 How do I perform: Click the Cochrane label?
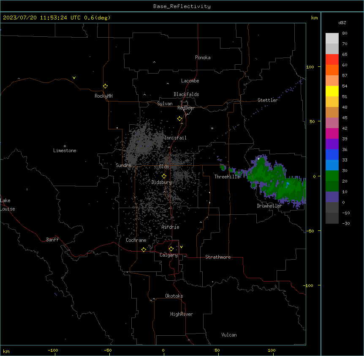click(136, 240)
